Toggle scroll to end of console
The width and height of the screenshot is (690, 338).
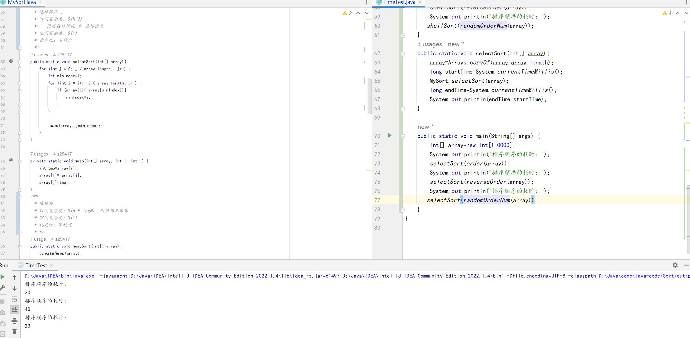[14, 310]
